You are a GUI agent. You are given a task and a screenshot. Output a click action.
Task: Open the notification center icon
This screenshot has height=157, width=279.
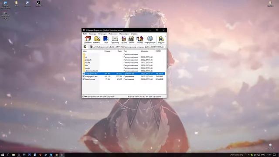[274, 155]
